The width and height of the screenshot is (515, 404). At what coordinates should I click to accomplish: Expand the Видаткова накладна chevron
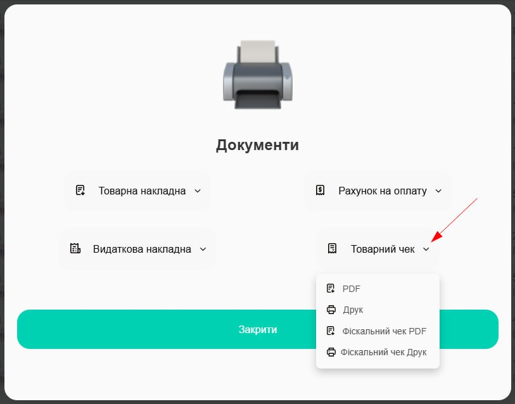click(203, 249)
